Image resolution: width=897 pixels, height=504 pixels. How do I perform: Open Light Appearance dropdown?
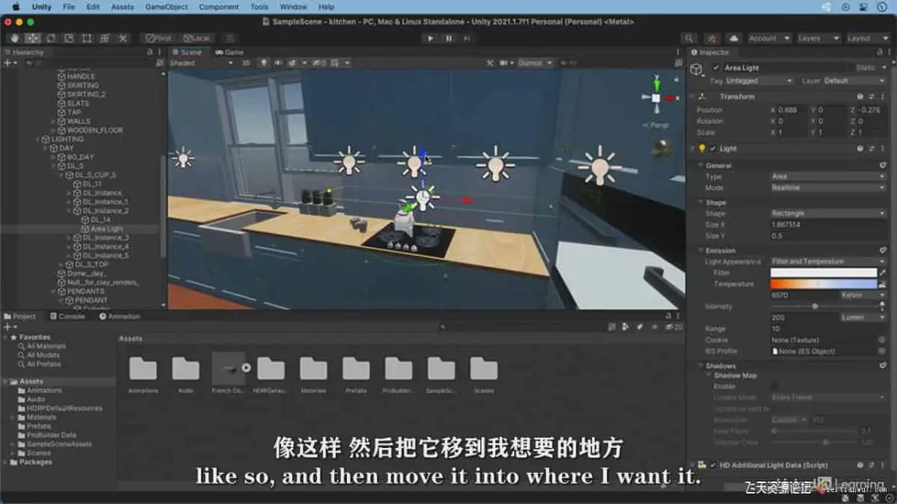tap(828, 261)
